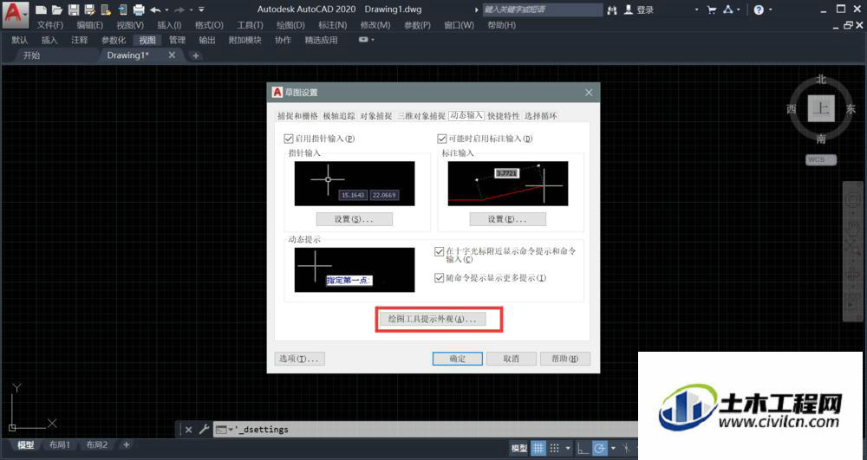The image size is (867, 460).
Task: Select the 管理 ribbon tab
Action: click(177, 40)
